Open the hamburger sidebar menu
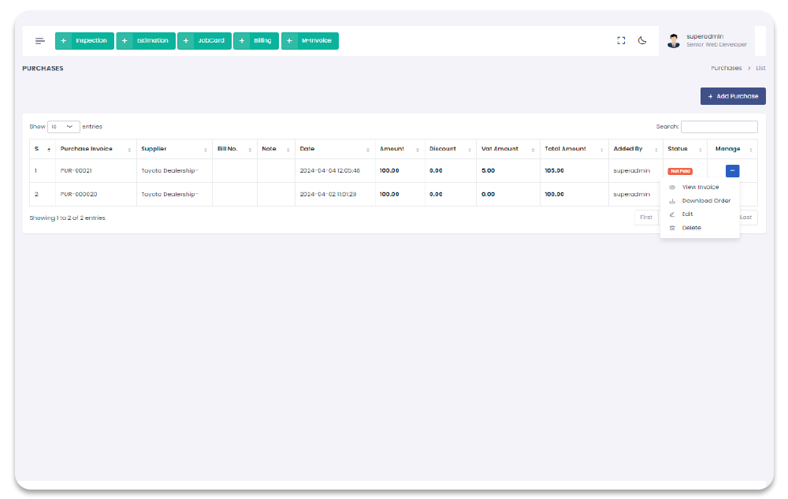Viewport: 788px width, 499px height. (40, 41)
